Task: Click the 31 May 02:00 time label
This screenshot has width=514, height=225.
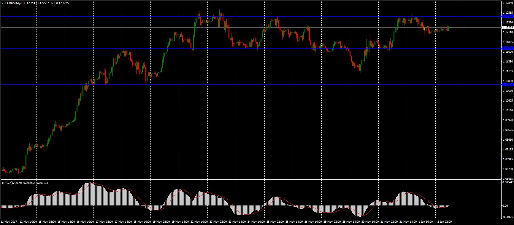Action: coord(389,221)
